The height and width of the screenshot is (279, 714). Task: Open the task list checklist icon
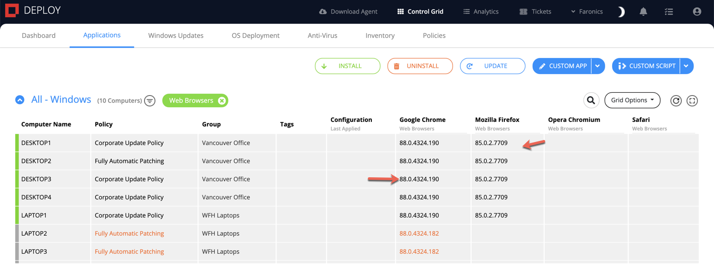click(669, 12)
